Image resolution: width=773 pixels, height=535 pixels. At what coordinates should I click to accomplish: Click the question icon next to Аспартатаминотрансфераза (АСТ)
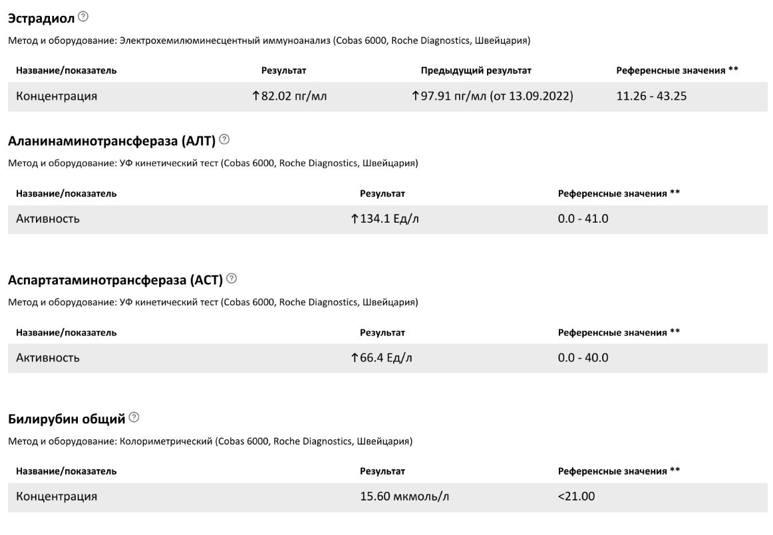232,278
